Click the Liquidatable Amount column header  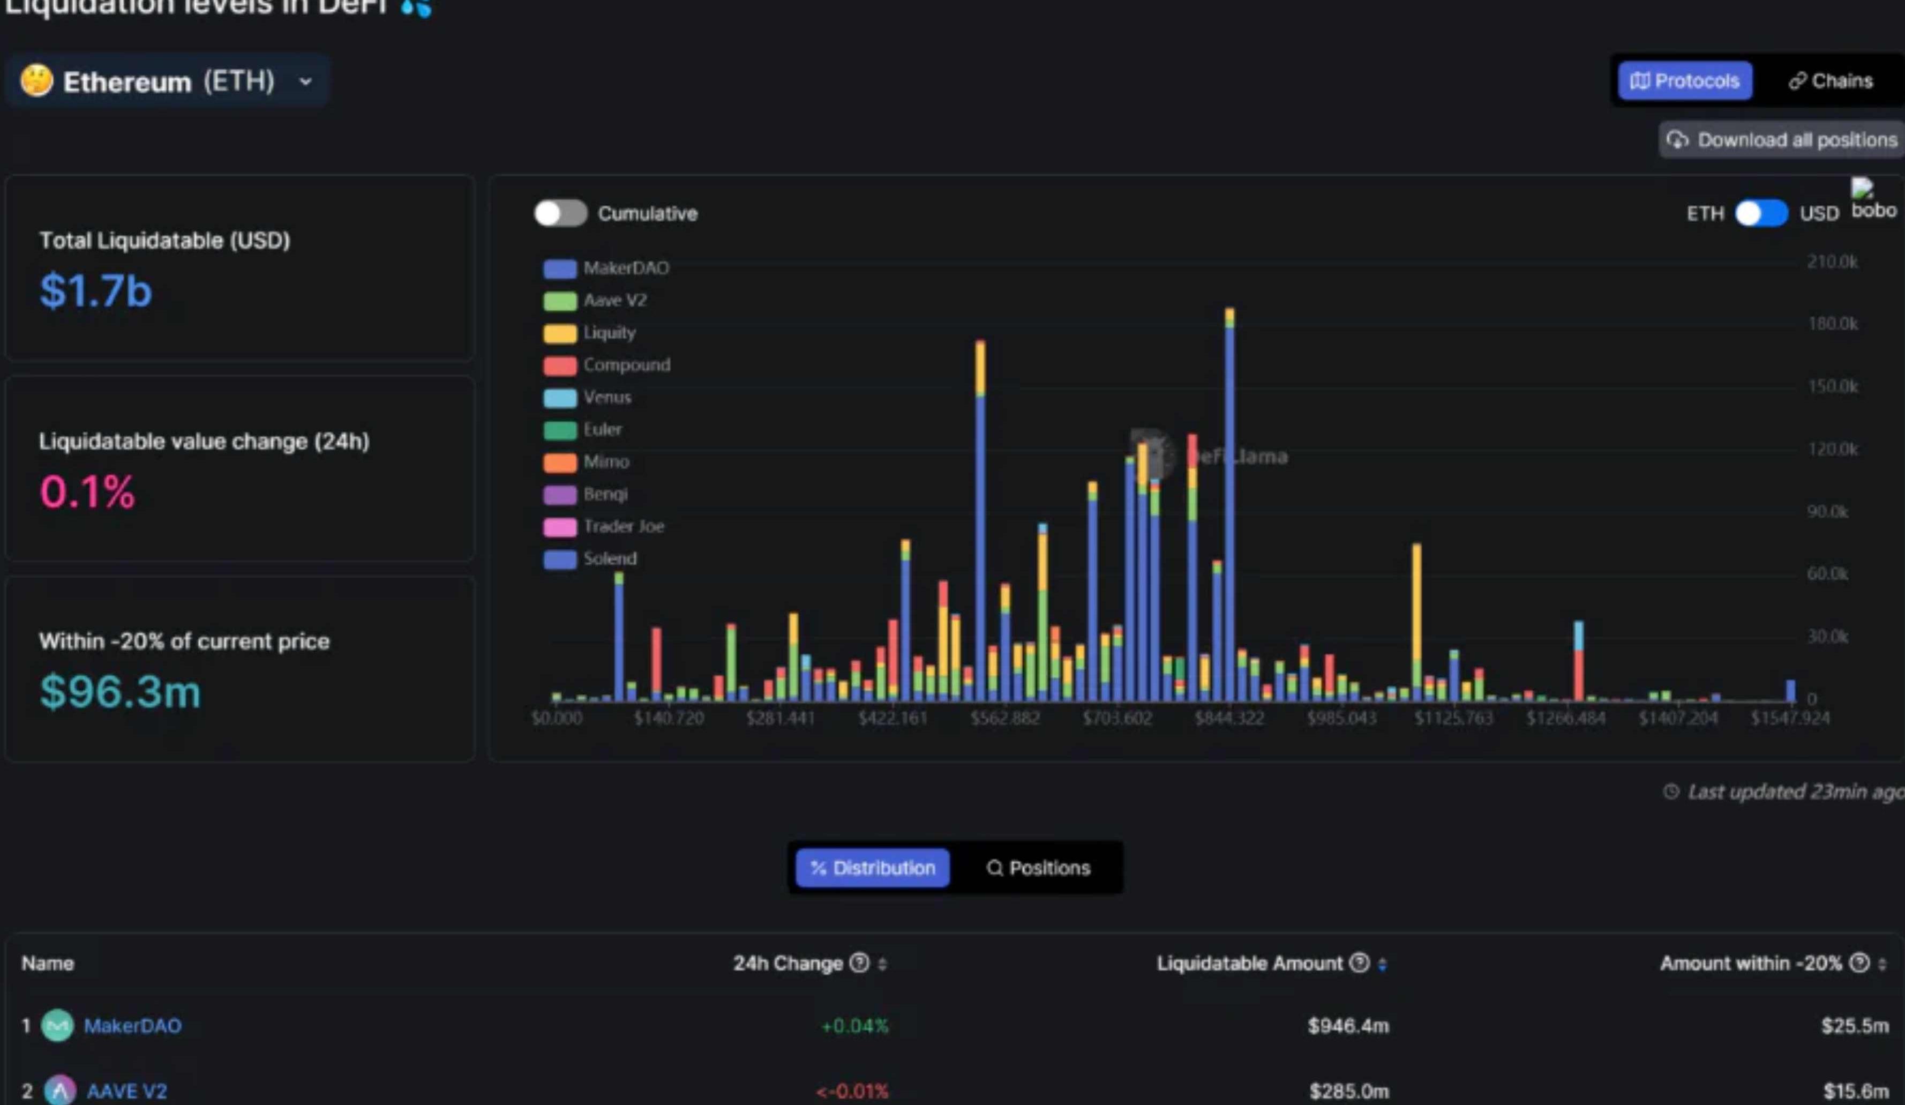click(1250, 963)
